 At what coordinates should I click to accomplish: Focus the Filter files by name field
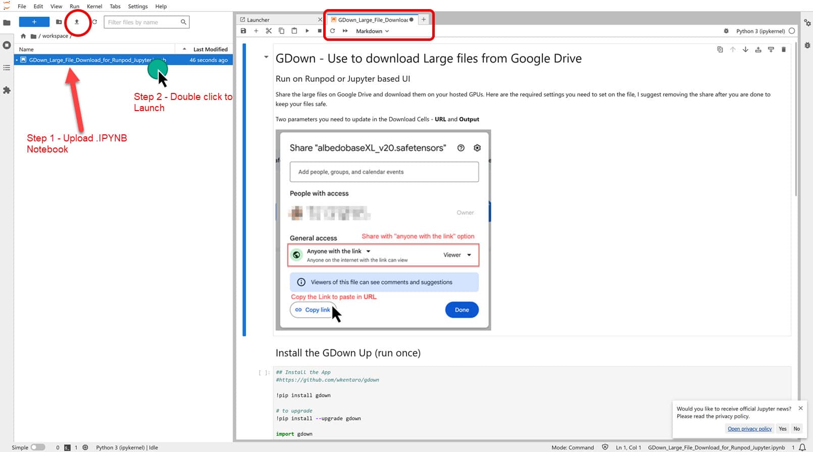(x=146, y=22)
